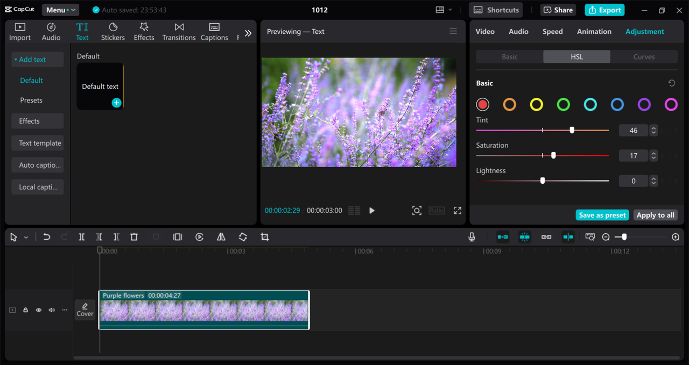Image resolution: width=689 pixels, height=365 pixels.
Task: Switch to the Video tab
Action: point(485,32)
